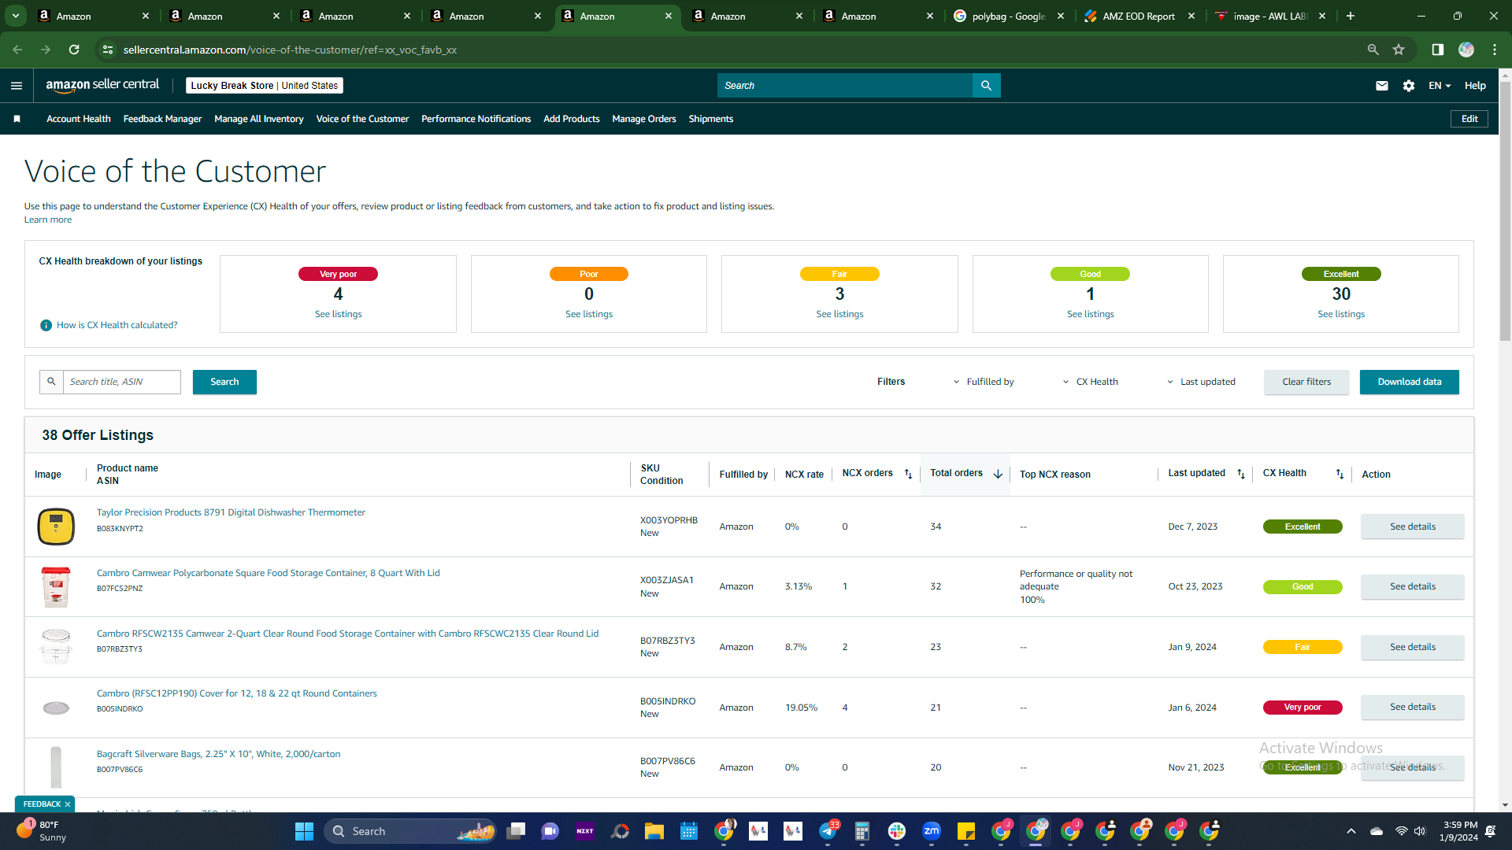Open Account Health menu item
1512x850 pixels.
pos(79,119)
